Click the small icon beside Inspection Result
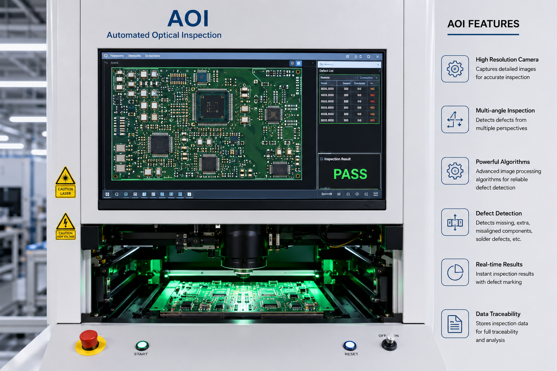The width and height of the screenshot is (557, 371). (321, 159)
